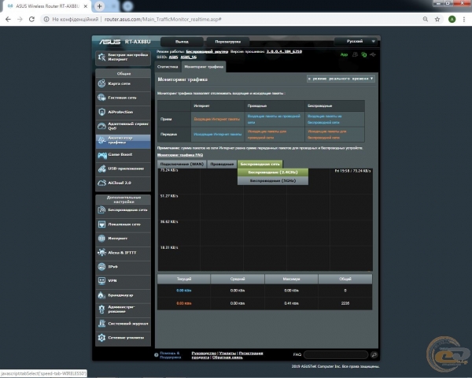The width and height of the screenshot is (472, 378).
Task: Click the green network clients status icon
Action: point(364,54)
